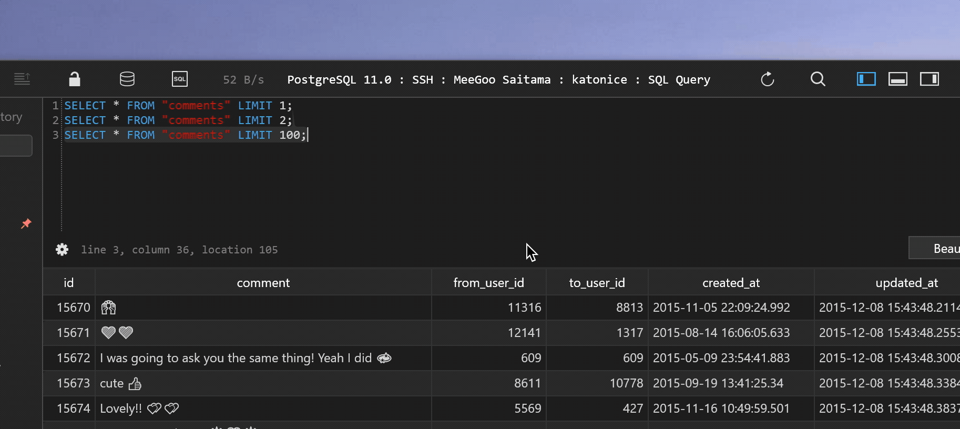Click the cursor position status text
The image size is (960, 429).
coord(179,250)
